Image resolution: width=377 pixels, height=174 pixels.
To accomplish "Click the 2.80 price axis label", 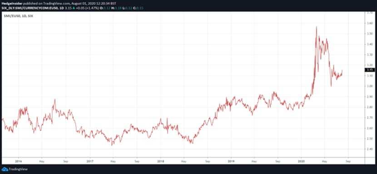I will click(x=370, y=107).
